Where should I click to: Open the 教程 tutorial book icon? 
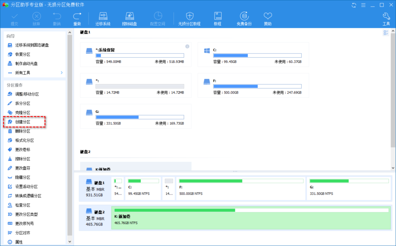(217, 19)
